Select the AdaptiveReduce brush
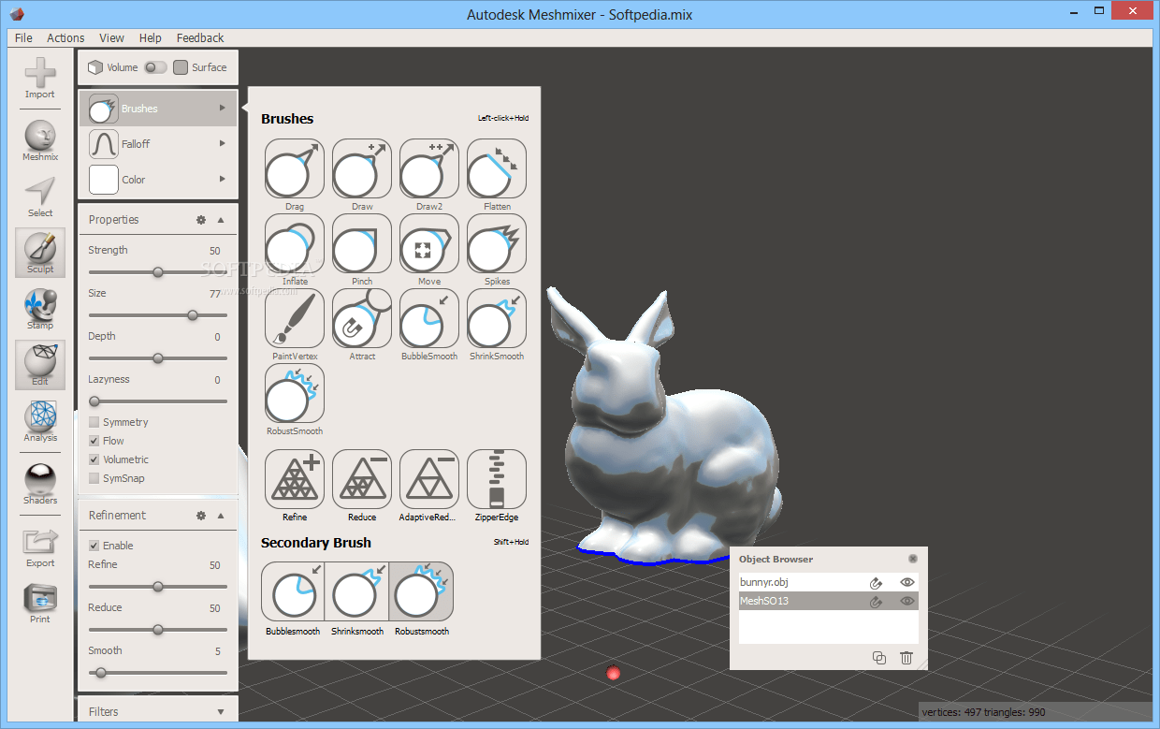1160x729 pixels. (x=429, y=479)
